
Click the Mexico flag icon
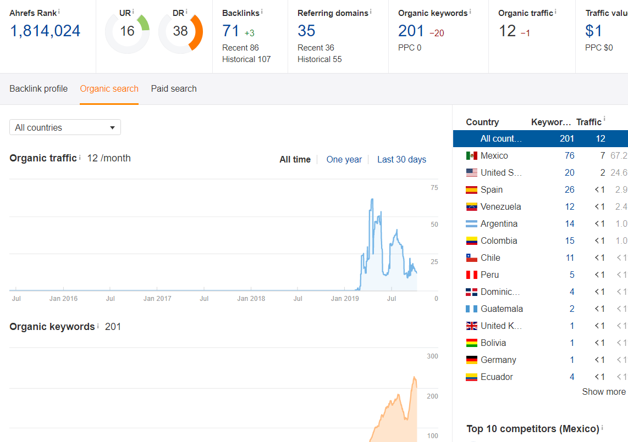coord(471,155)
